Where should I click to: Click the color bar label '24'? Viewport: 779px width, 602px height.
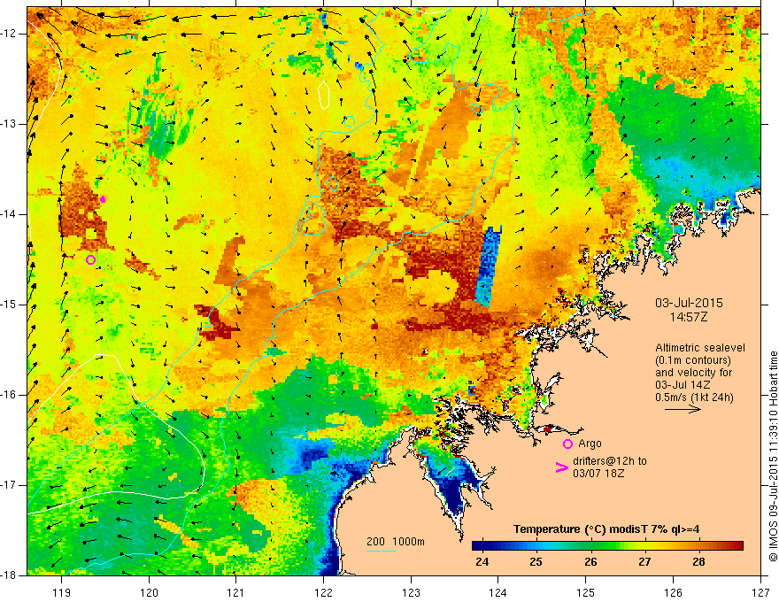[482, 562]
